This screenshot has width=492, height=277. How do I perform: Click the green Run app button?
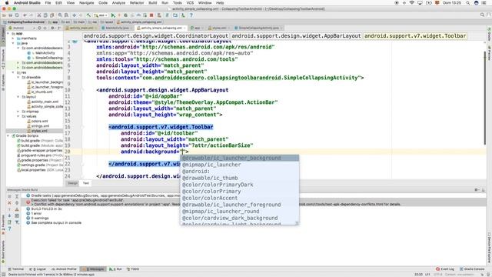pos(113,15)
